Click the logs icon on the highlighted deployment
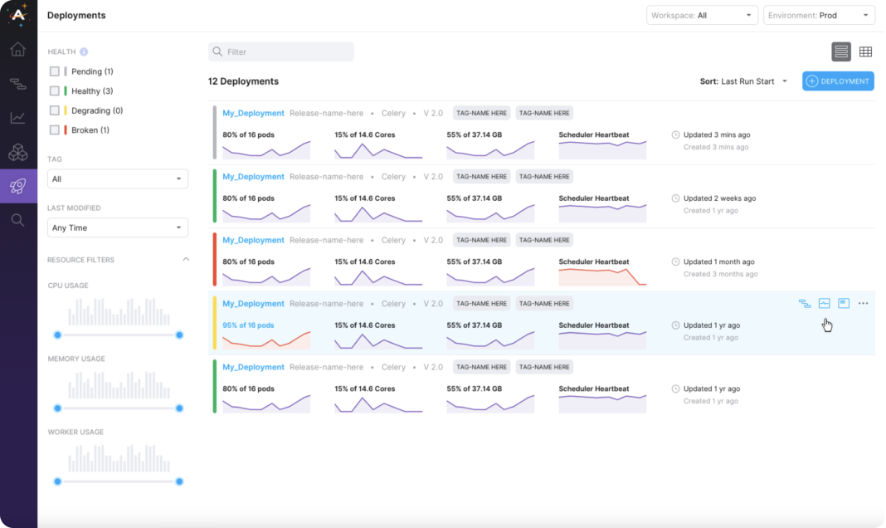 click(x=843, y=304)
